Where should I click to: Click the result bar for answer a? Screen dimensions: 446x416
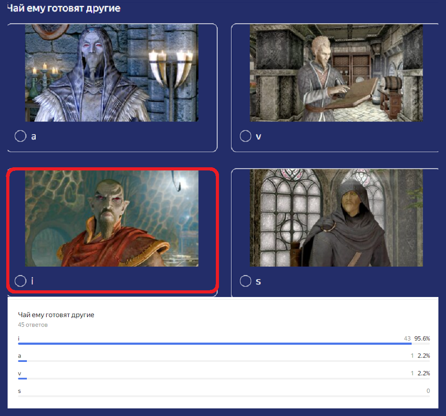click(x=224, y=361)
